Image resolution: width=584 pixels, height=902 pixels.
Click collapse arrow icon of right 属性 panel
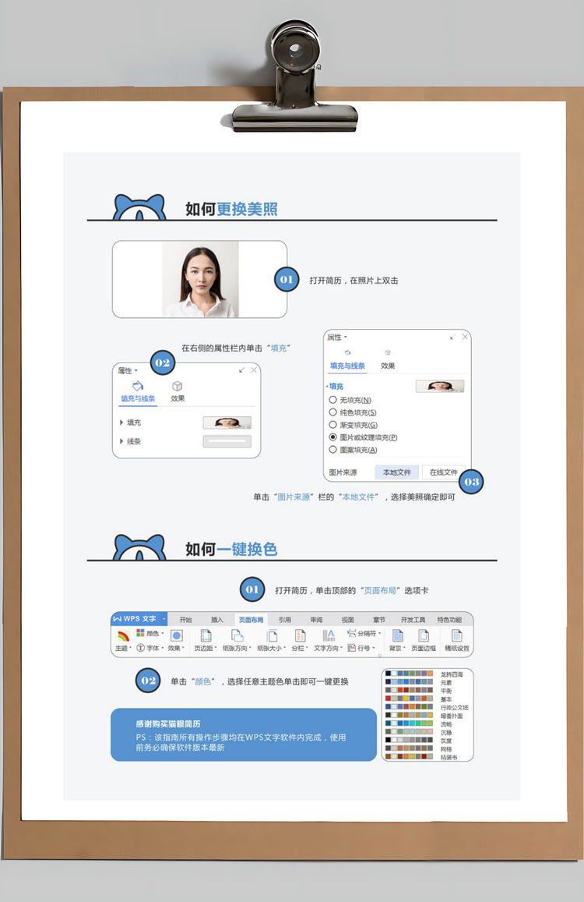pyautogui.click(x=453, y=337)
